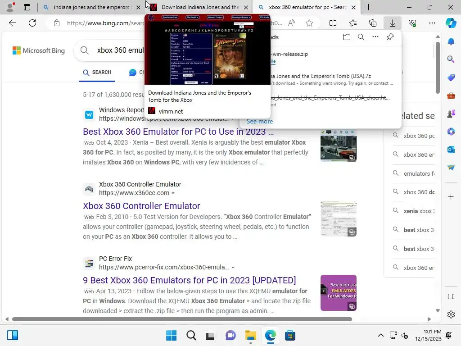Viewport: 461px width, 346px height.
Task: Open sidebar settings gear
Action: [451, 314]
